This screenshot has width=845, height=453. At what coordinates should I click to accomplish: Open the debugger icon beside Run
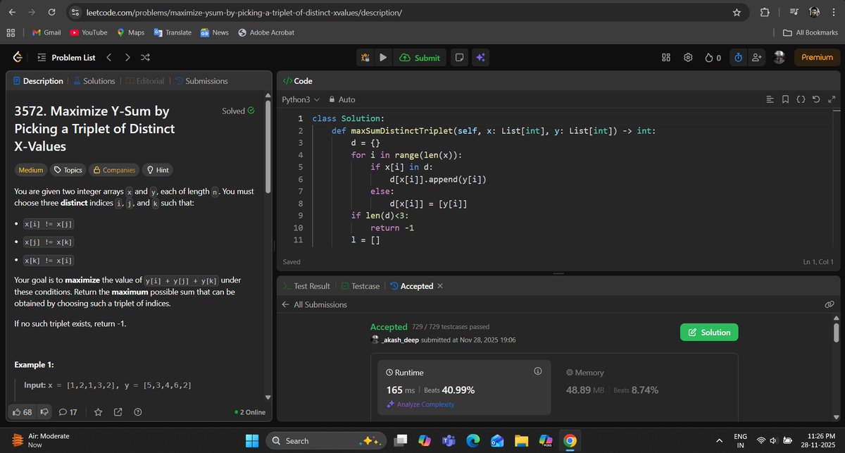tap(365, 58)
